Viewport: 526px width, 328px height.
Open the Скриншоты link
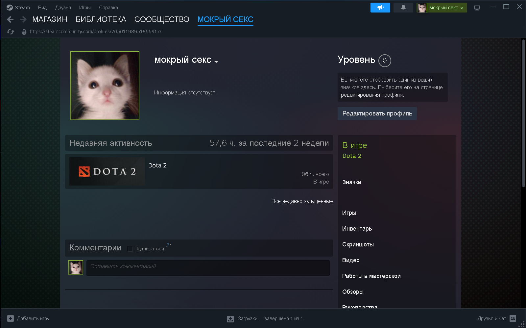(x=358, y=244)
